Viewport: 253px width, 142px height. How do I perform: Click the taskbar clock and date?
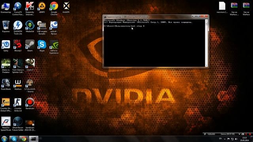(244, 139)
